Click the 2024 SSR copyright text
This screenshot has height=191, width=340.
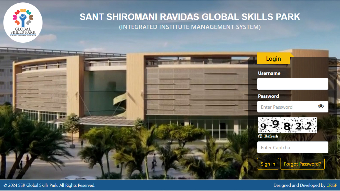[x=49, y=185]
